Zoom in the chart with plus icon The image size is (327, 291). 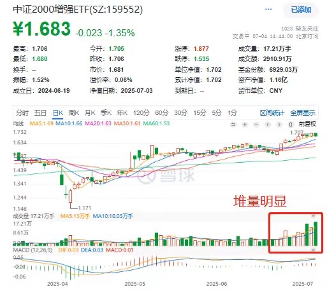(x=245, y=125)
